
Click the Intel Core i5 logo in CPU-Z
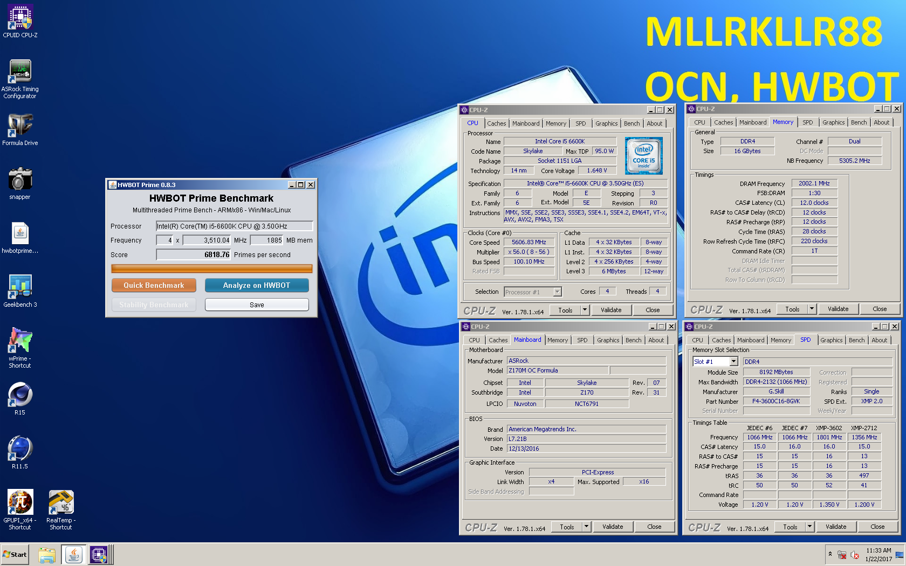[x=643, y=156]
